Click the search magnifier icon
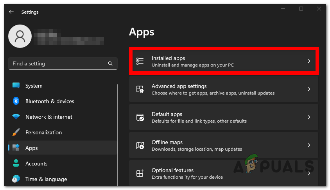The height and width of the screenshot is (190, 330). [x=110, y=63]
